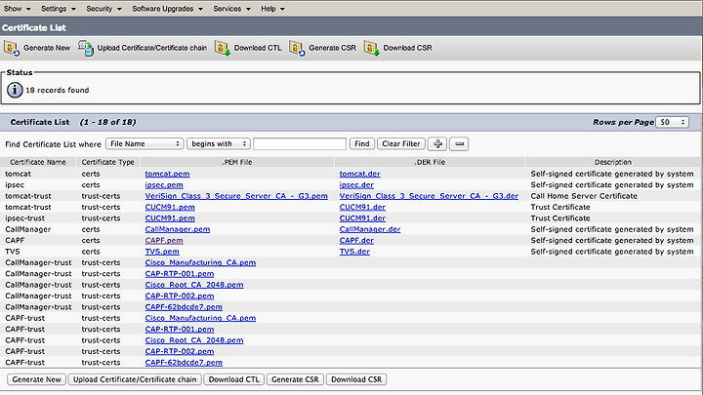Screen dimensions: 703x395
Task: Select the '18 records found' status text
Action: (x=58, y=91)
